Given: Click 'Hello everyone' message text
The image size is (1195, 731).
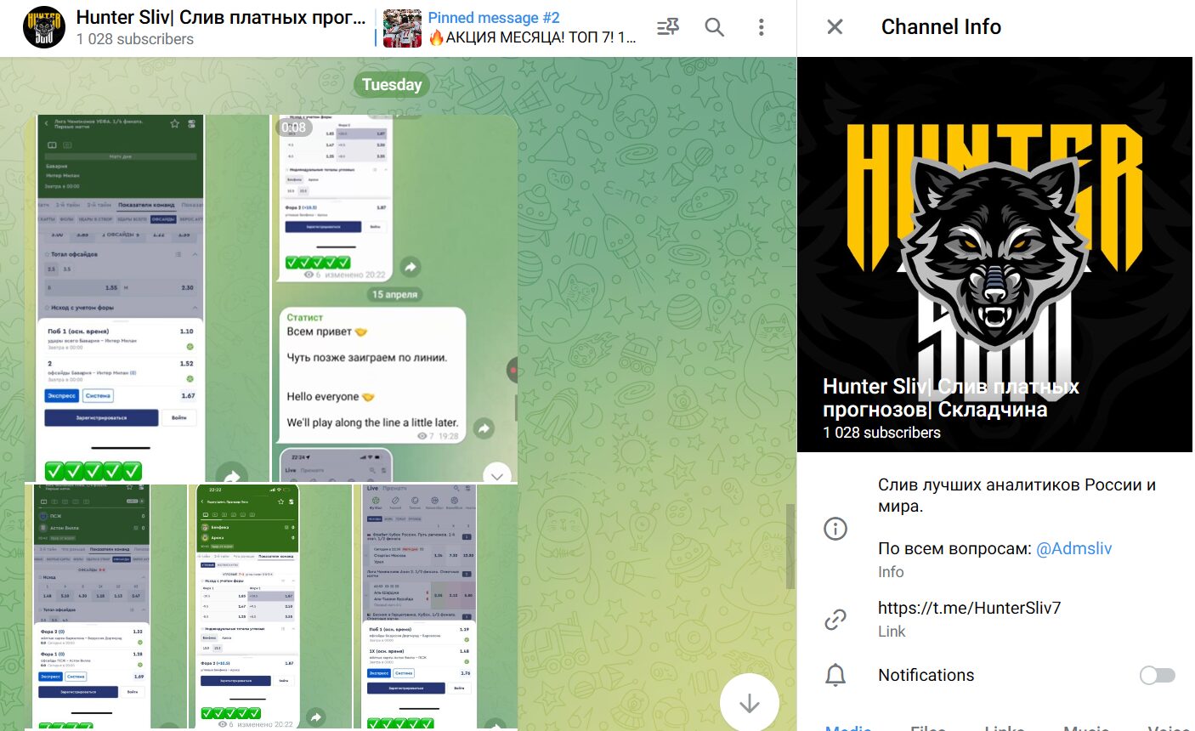Looking at the screenshot, I should tap(323, 397).
